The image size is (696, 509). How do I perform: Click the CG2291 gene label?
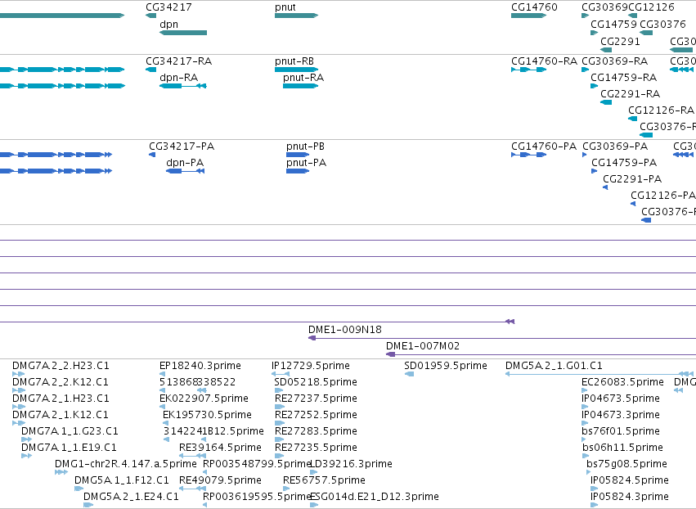(x=620, y=41)
